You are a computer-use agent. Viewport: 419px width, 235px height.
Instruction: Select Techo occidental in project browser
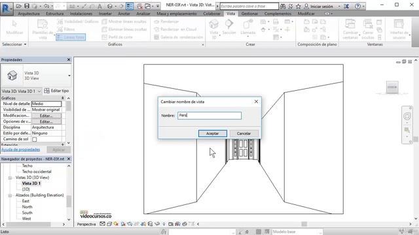pyautogui.click(x=37, y=172)
